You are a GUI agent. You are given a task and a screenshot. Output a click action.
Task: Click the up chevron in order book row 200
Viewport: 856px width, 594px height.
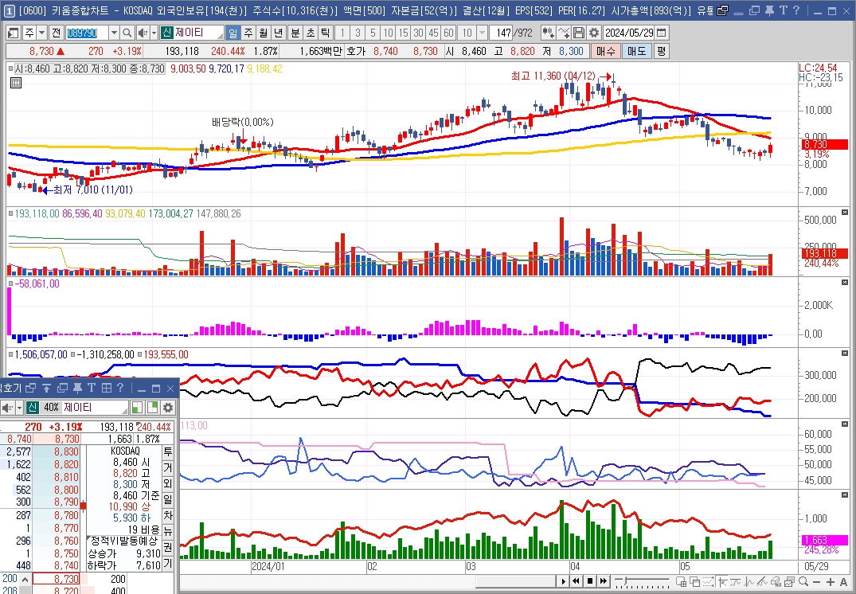coord(25,579)
